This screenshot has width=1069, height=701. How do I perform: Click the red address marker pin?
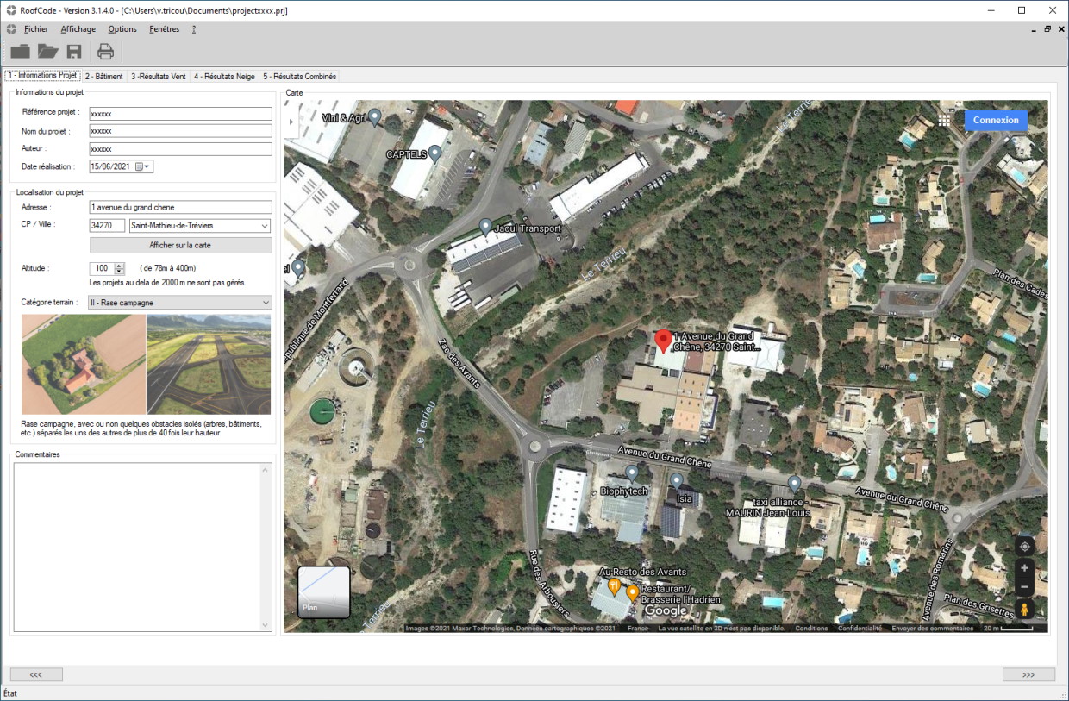coord(663,341)
